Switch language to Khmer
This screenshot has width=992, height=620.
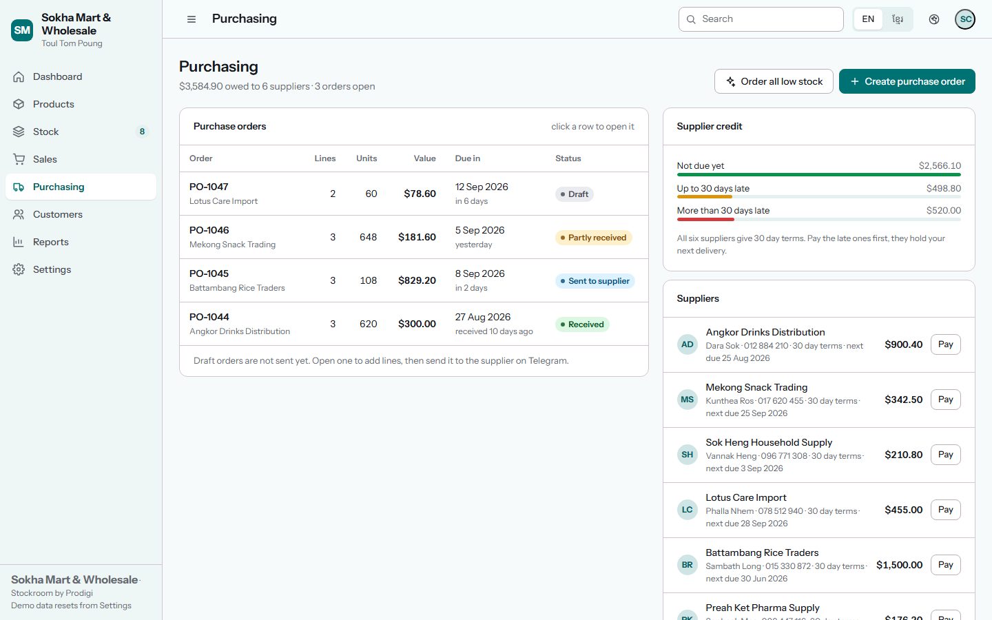(898, 19)
